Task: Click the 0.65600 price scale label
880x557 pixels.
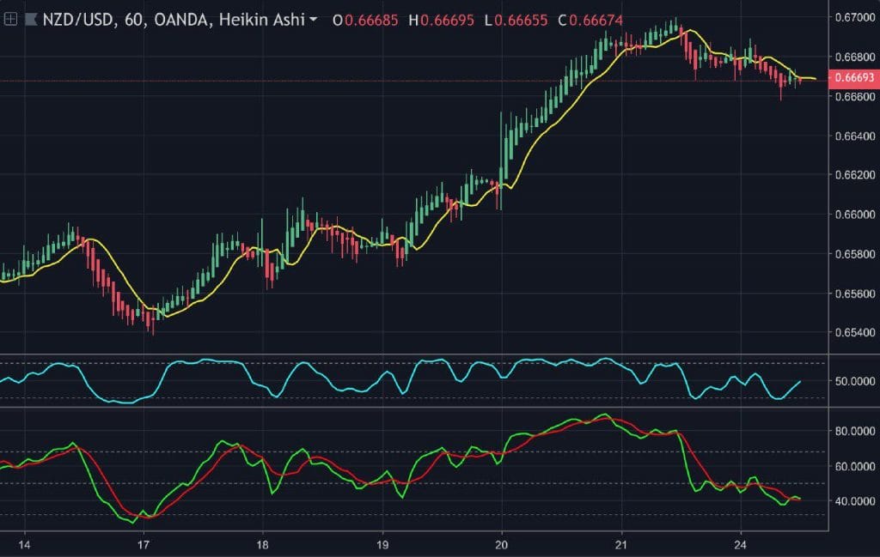Action: click(855, 293)
